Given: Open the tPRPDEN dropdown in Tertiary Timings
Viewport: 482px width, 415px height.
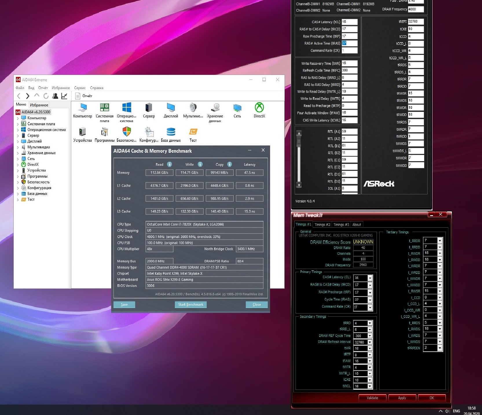Looking at the screenshot, I should pos(440,348).
